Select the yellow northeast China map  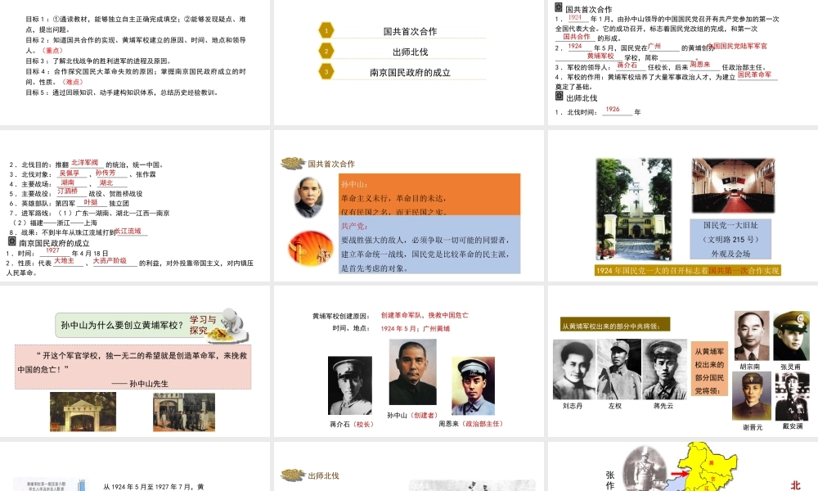tap(708, 467)
